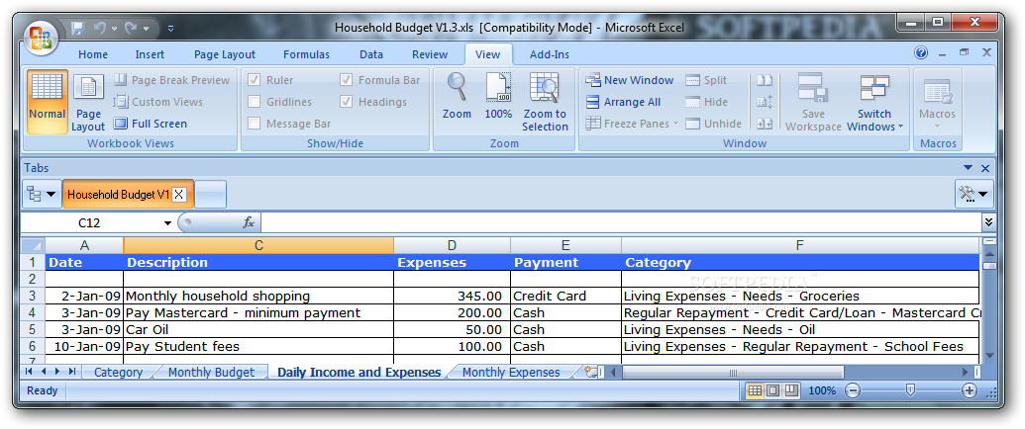Select status bar Page Break Preview icon
Viewport: 1025px width, 429px height.
click(x=791, y=390)
